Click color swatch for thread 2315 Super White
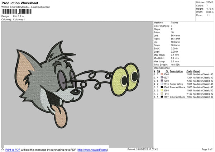The height and width of the screenshot is (152, 215). 162,84
